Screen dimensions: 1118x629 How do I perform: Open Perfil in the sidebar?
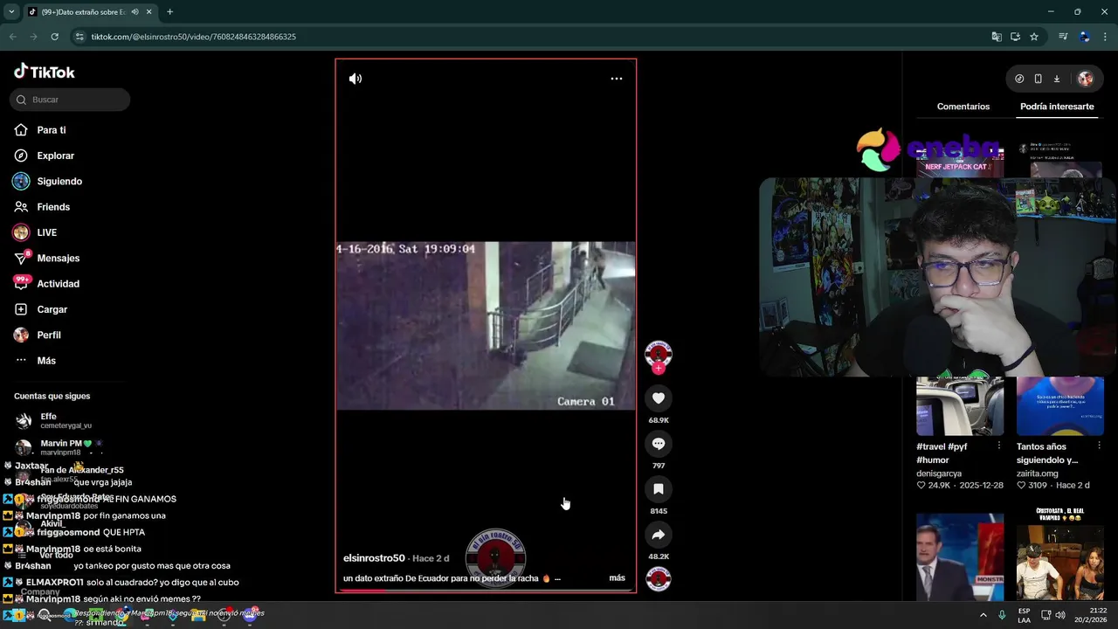tap(49, 335)
